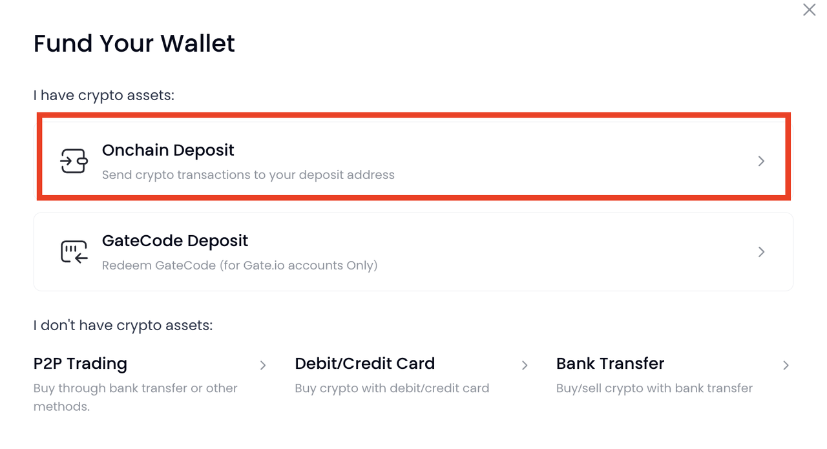
Task: Click the 'I have crypto assets:' label
Action: tap(104, 96)
